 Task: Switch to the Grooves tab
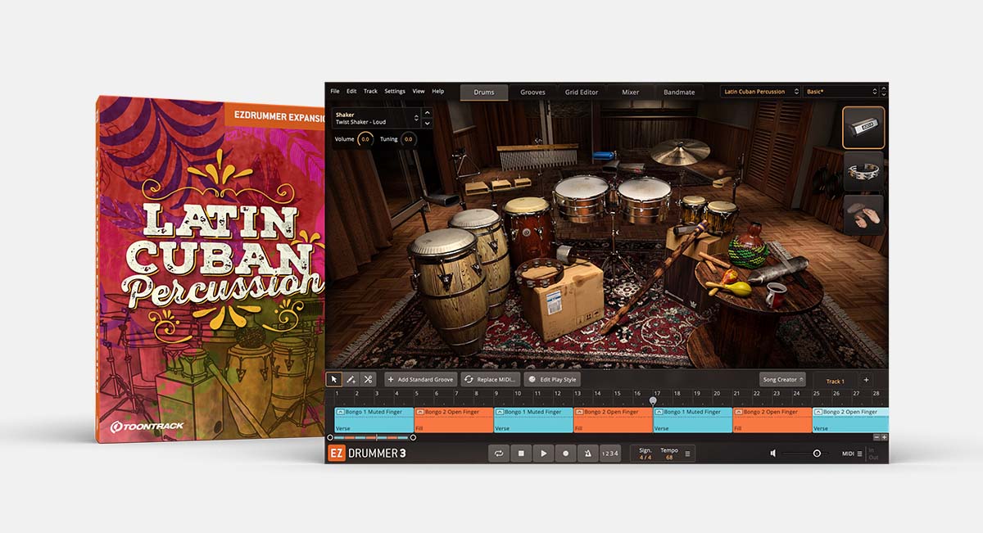point(533,92)
